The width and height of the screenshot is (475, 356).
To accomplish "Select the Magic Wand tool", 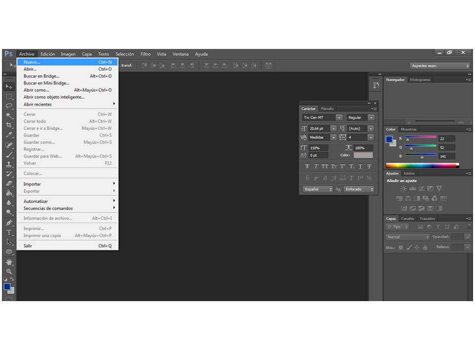I will (x=9, y=115).
